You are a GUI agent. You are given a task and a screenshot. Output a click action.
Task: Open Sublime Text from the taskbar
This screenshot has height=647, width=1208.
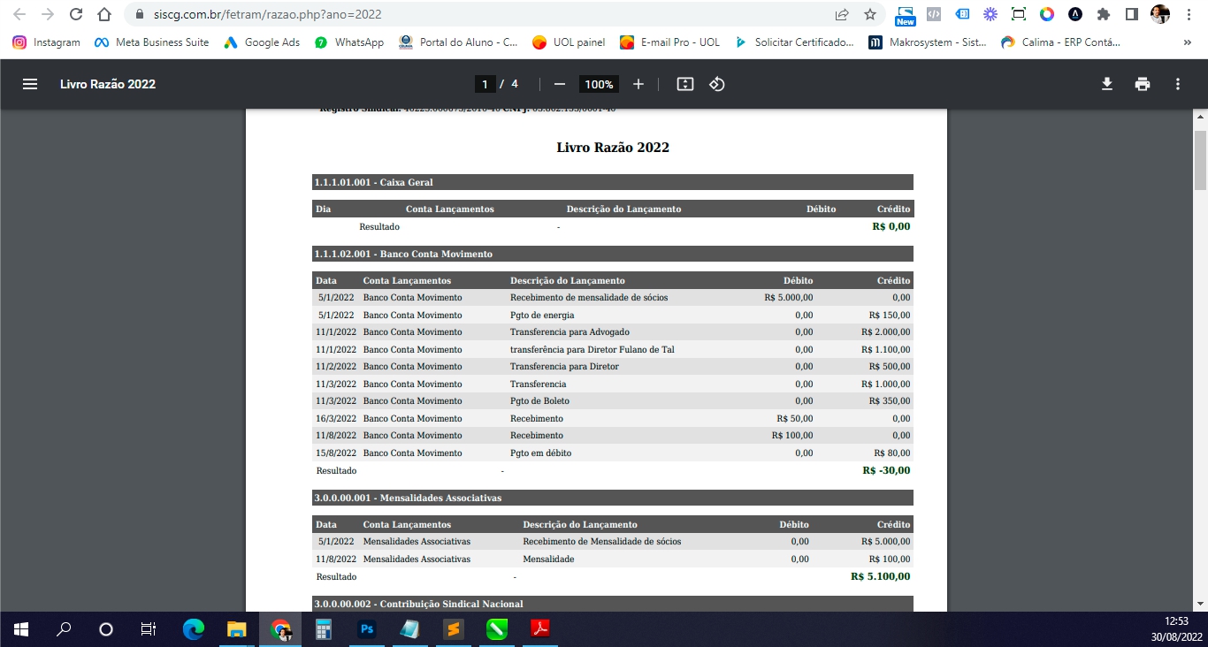click(453, 629)
